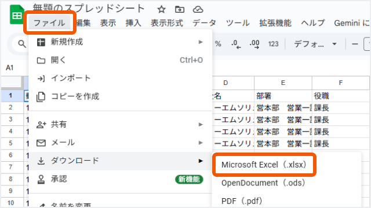Click 課長 cell in row 3
This screenshot has height=208, width=371.
pos(340,120)
